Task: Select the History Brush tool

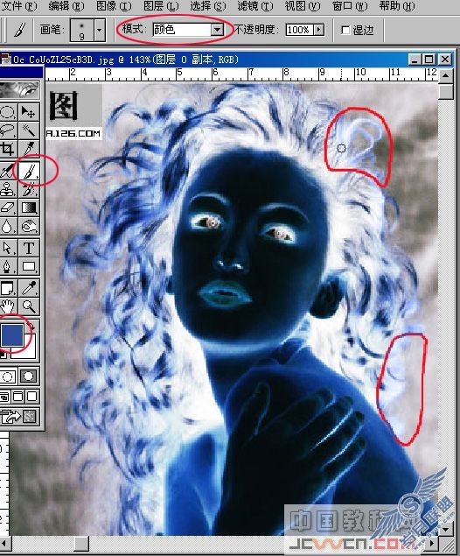Action: point(28,189)
